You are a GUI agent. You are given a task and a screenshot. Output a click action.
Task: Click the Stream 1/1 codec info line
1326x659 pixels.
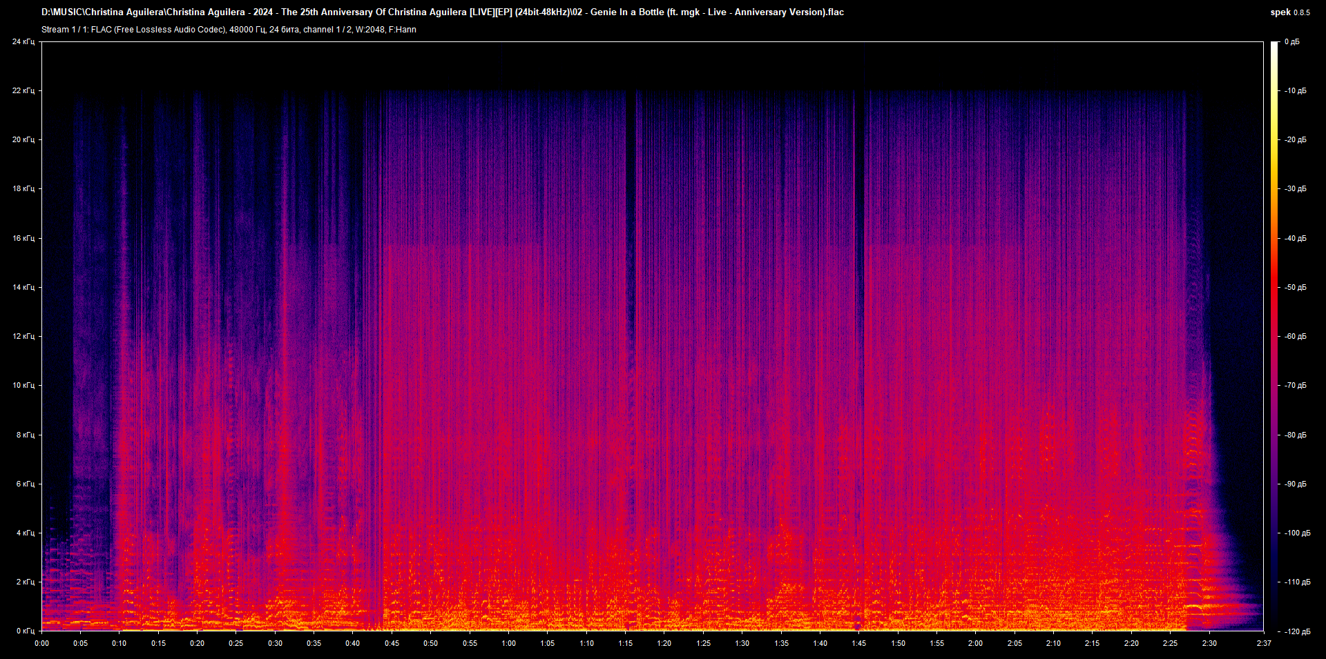pos(228,29)
